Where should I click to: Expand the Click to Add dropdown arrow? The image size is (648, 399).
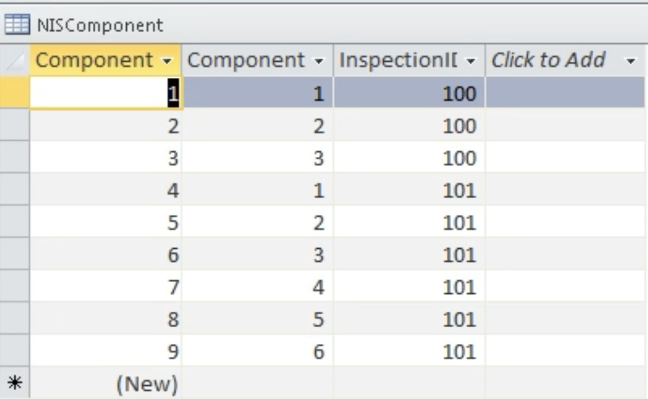tap(631, 61)
